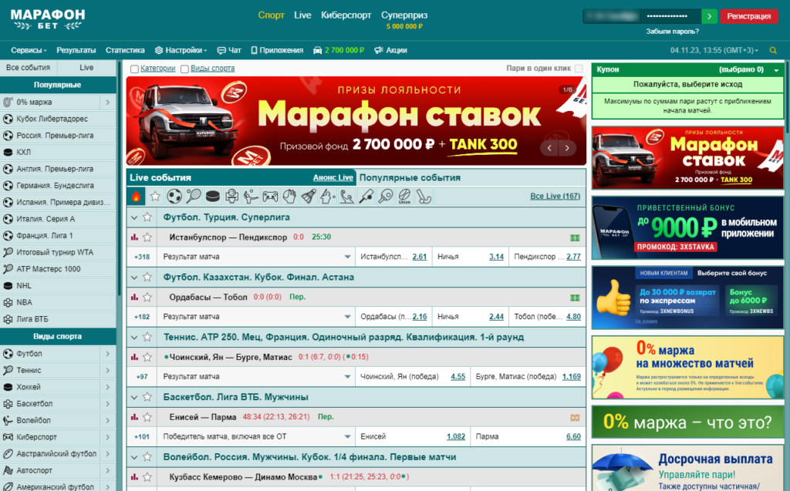Open Результат матча dropdown for Истанбулспор match

pyautogui.click(x=256, y=257)
